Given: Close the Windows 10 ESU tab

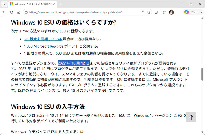Looking at the screenshot, I should click(54, 4).
